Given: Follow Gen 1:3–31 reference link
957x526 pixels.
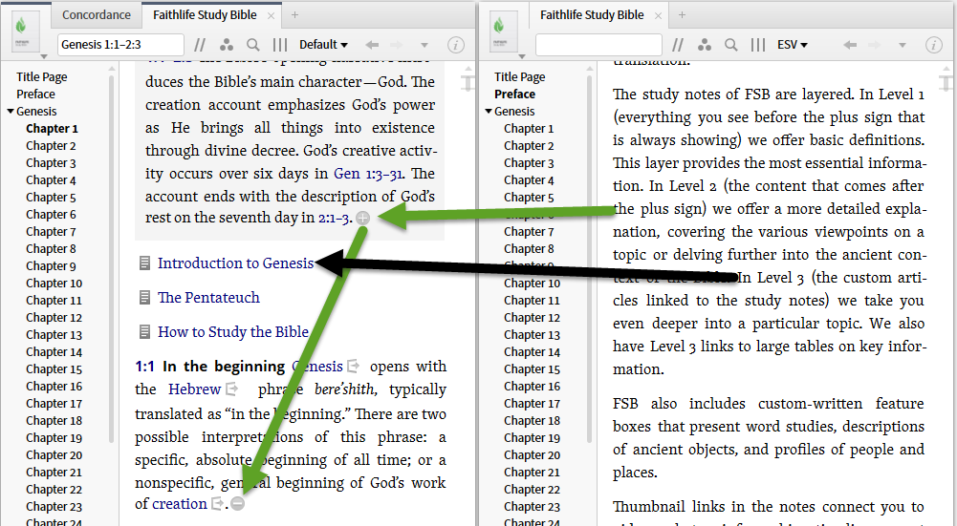Looking at the screenshot, I should pos(368,174).
